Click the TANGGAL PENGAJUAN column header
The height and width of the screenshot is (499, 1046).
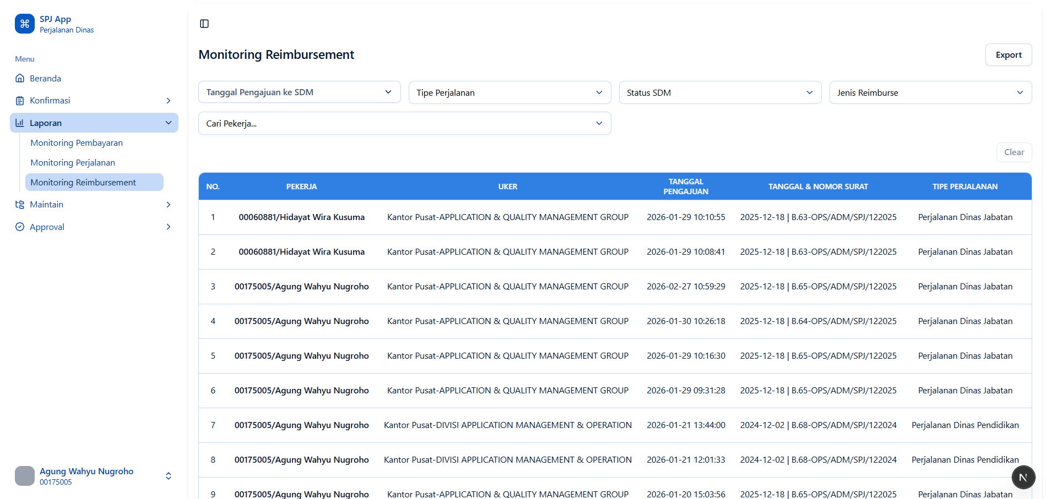[x=686, y=187]
